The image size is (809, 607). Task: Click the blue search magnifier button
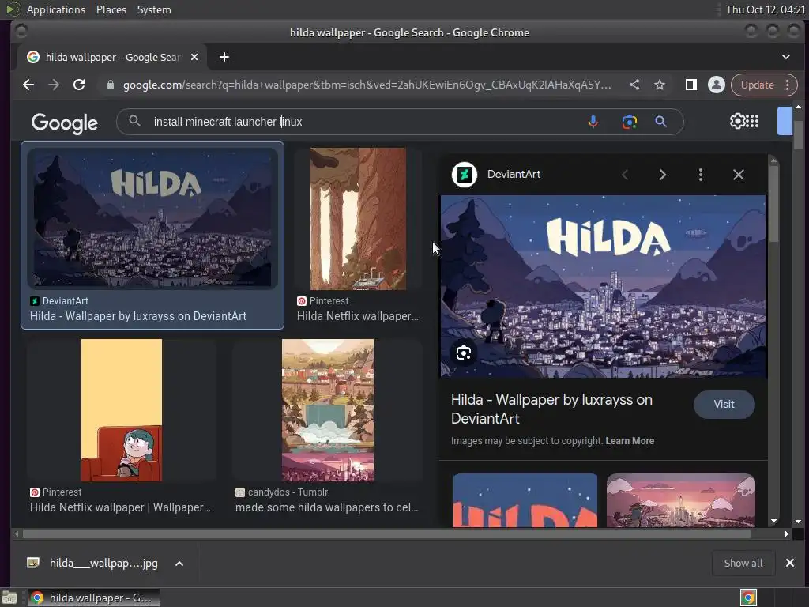[660, 122]
